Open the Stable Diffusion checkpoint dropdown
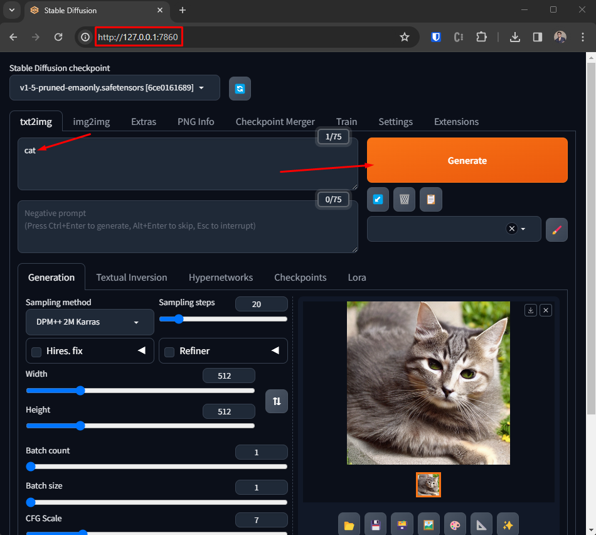 115,88
